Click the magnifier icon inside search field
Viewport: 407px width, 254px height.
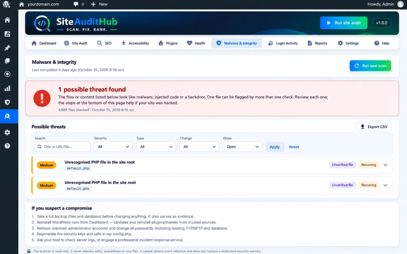click(39, 147)
